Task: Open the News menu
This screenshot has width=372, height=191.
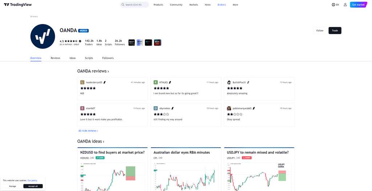Action: pos(207,5)
